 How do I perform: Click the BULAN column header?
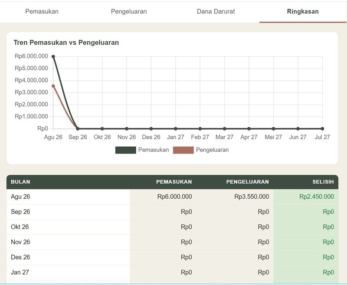click(20, 182)
